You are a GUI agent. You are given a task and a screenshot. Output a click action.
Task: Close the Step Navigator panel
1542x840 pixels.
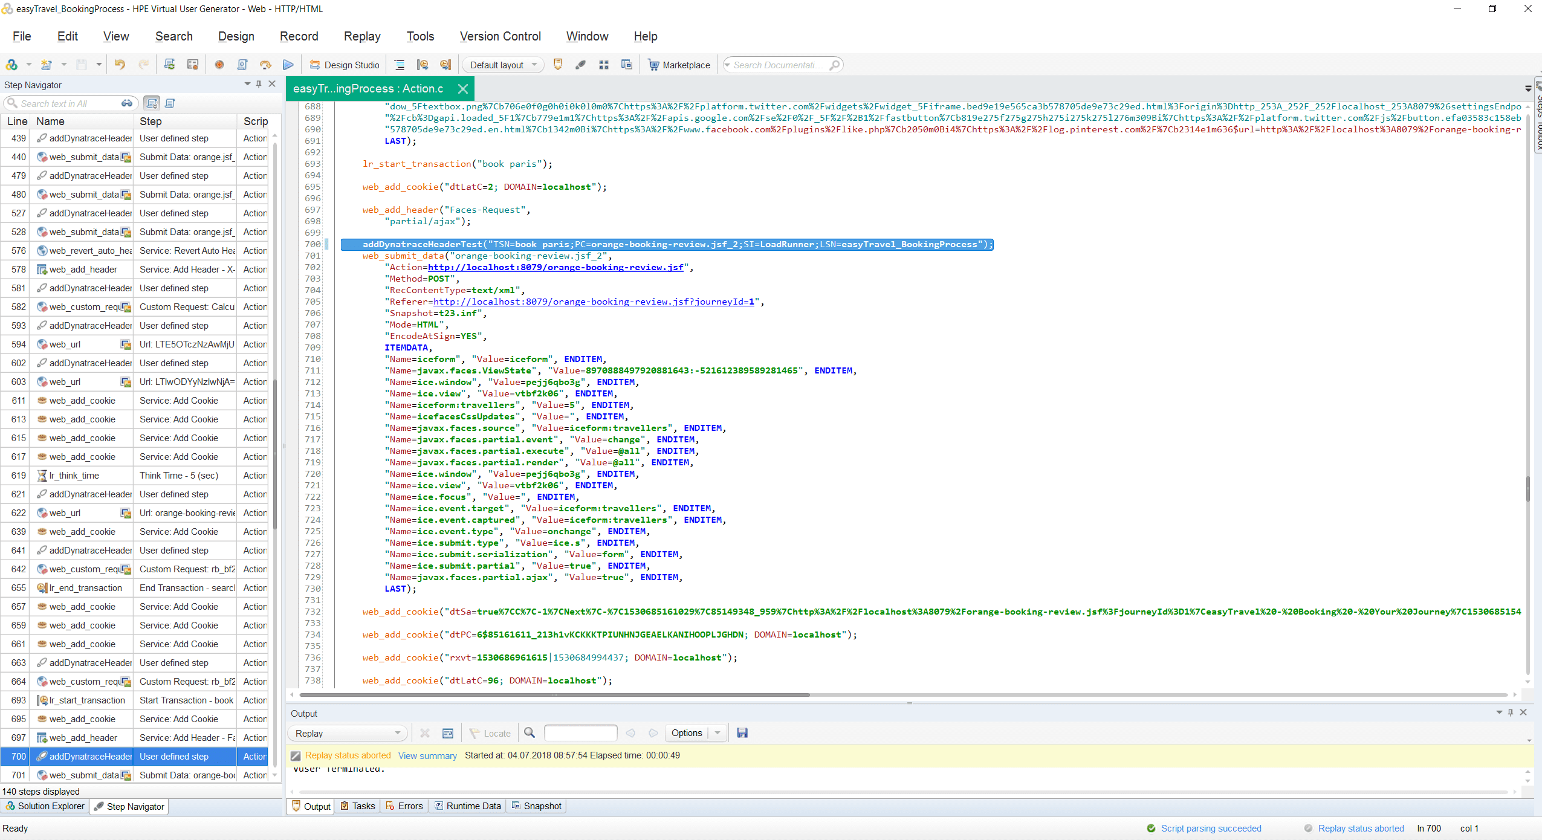272,85
